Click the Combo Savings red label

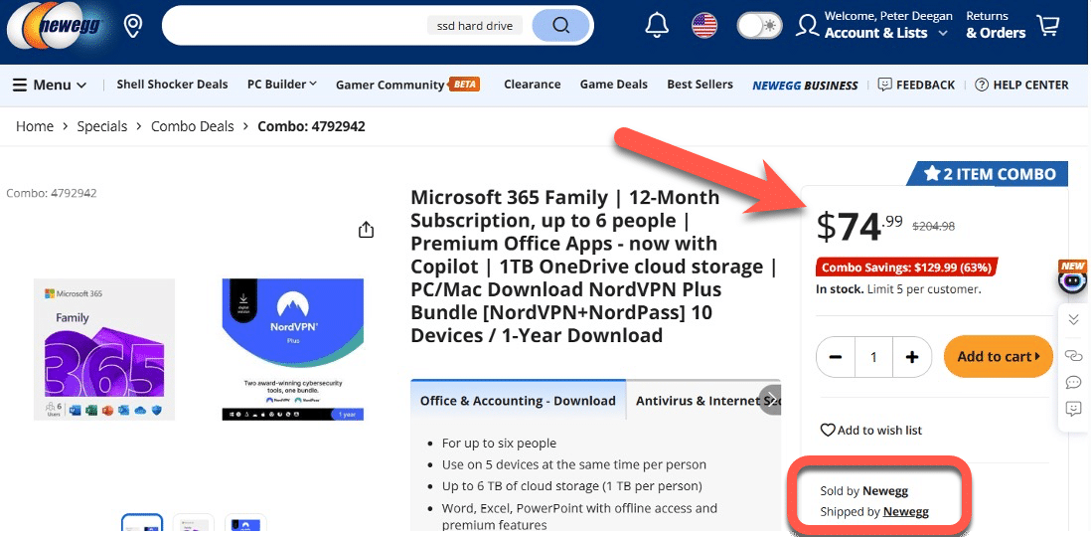tap(906, 267)
